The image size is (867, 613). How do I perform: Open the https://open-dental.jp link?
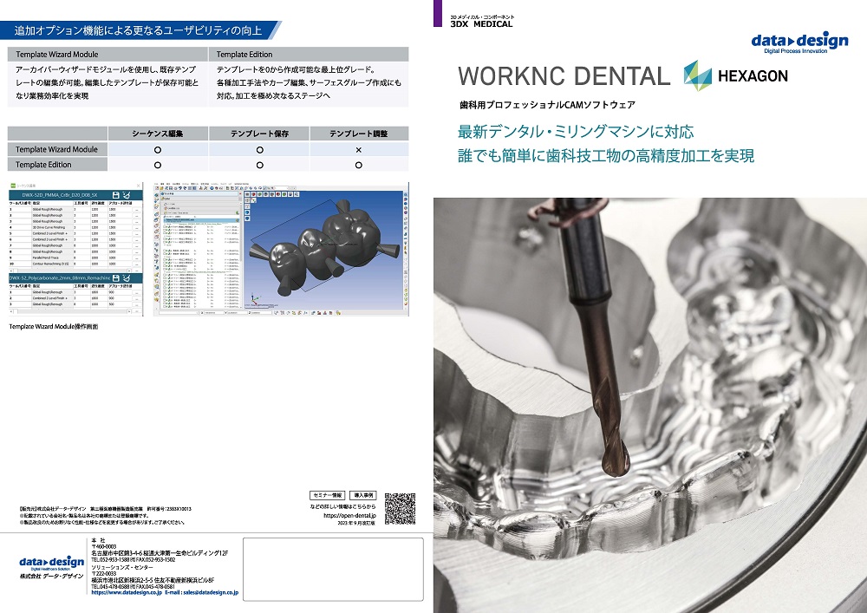coord(349,515)
